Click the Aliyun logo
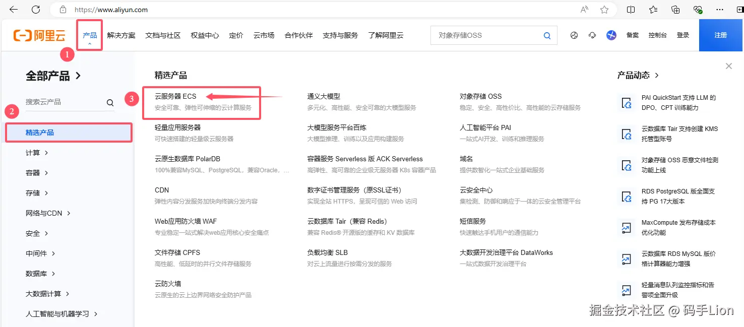Image resolution: width=744 pixels, height=327 pixels. click(39, 35)
